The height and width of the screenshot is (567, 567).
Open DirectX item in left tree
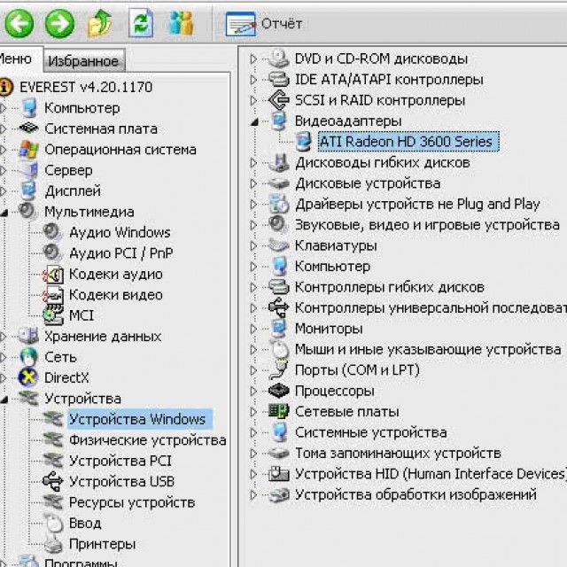[x=66, y=377]
